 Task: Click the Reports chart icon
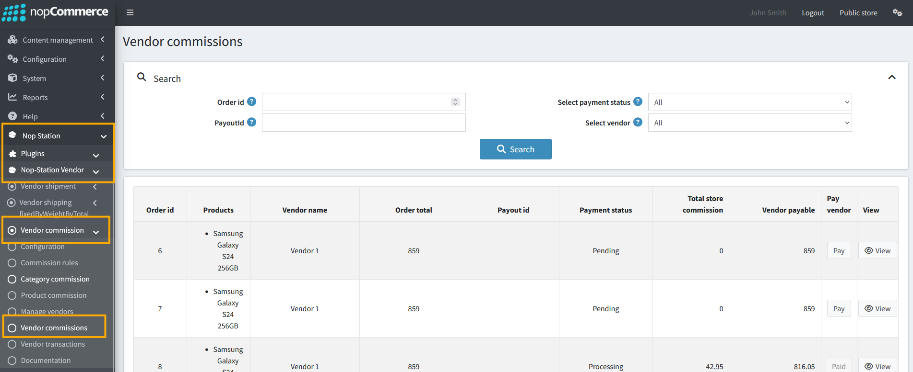[12, 97]
